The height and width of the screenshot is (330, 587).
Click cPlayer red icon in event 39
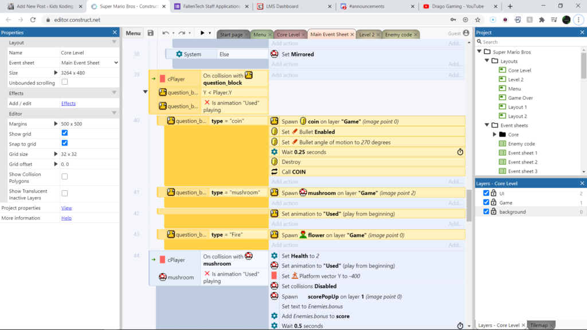tap(162, 79)
